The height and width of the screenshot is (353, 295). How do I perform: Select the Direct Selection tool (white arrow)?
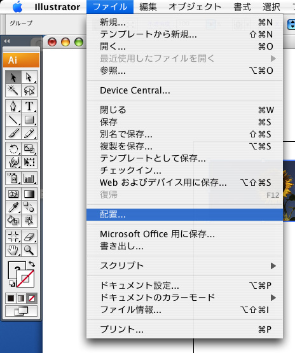tap(29, 77)
